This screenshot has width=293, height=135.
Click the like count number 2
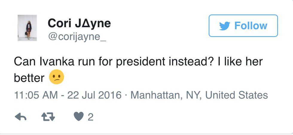pyautogui.click(x=90, y=117)
